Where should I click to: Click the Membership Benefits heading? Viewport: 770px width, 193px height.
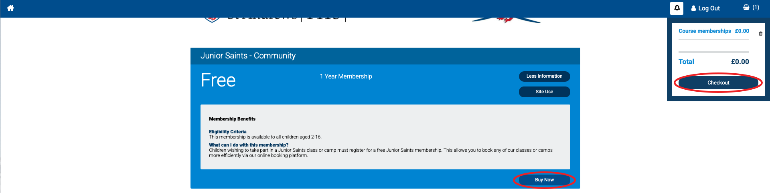(x=232, y=119)
